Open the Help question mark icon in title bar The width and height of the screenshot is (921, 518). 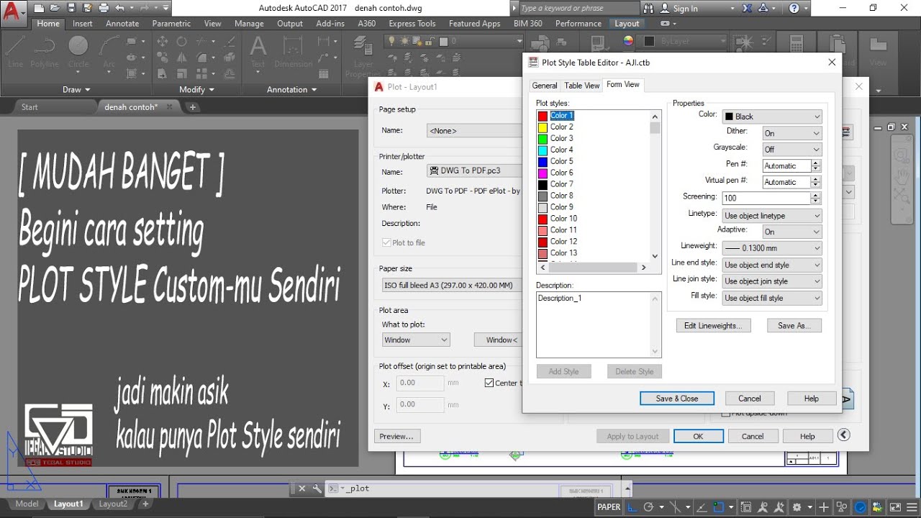794,9
